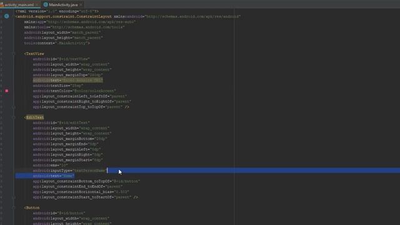400x225 pixels.
Task: Click the layout_marginEnd attribute line
Action: 66,144
